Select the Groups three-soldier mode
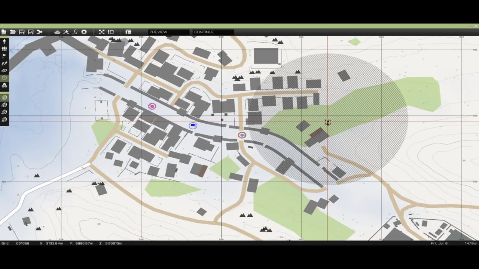479x269 pixels. point(4,48)
